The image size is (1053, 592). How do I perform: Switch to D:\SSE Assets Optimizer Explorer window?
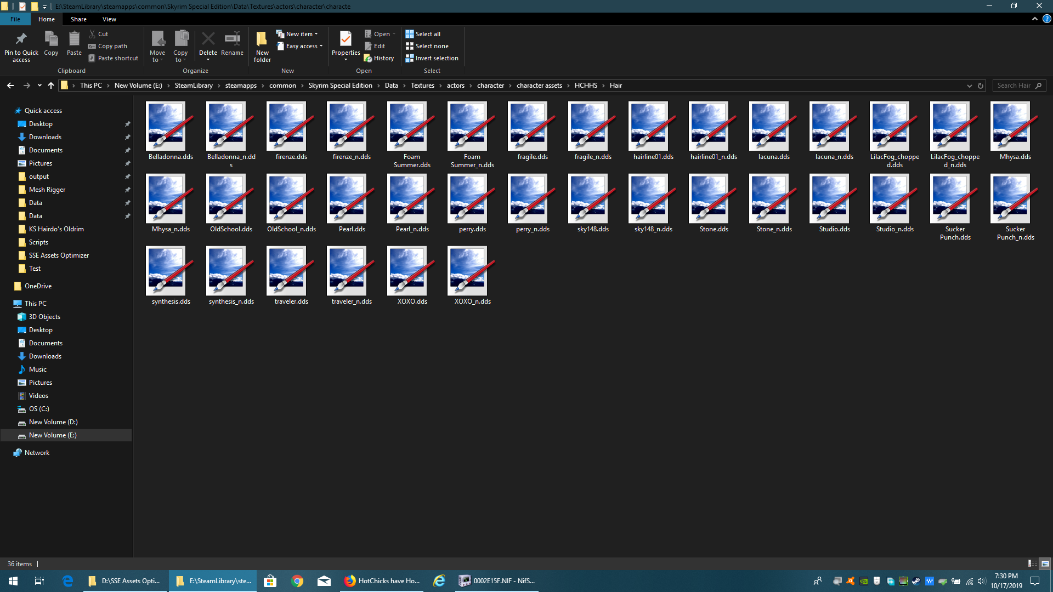126,581
